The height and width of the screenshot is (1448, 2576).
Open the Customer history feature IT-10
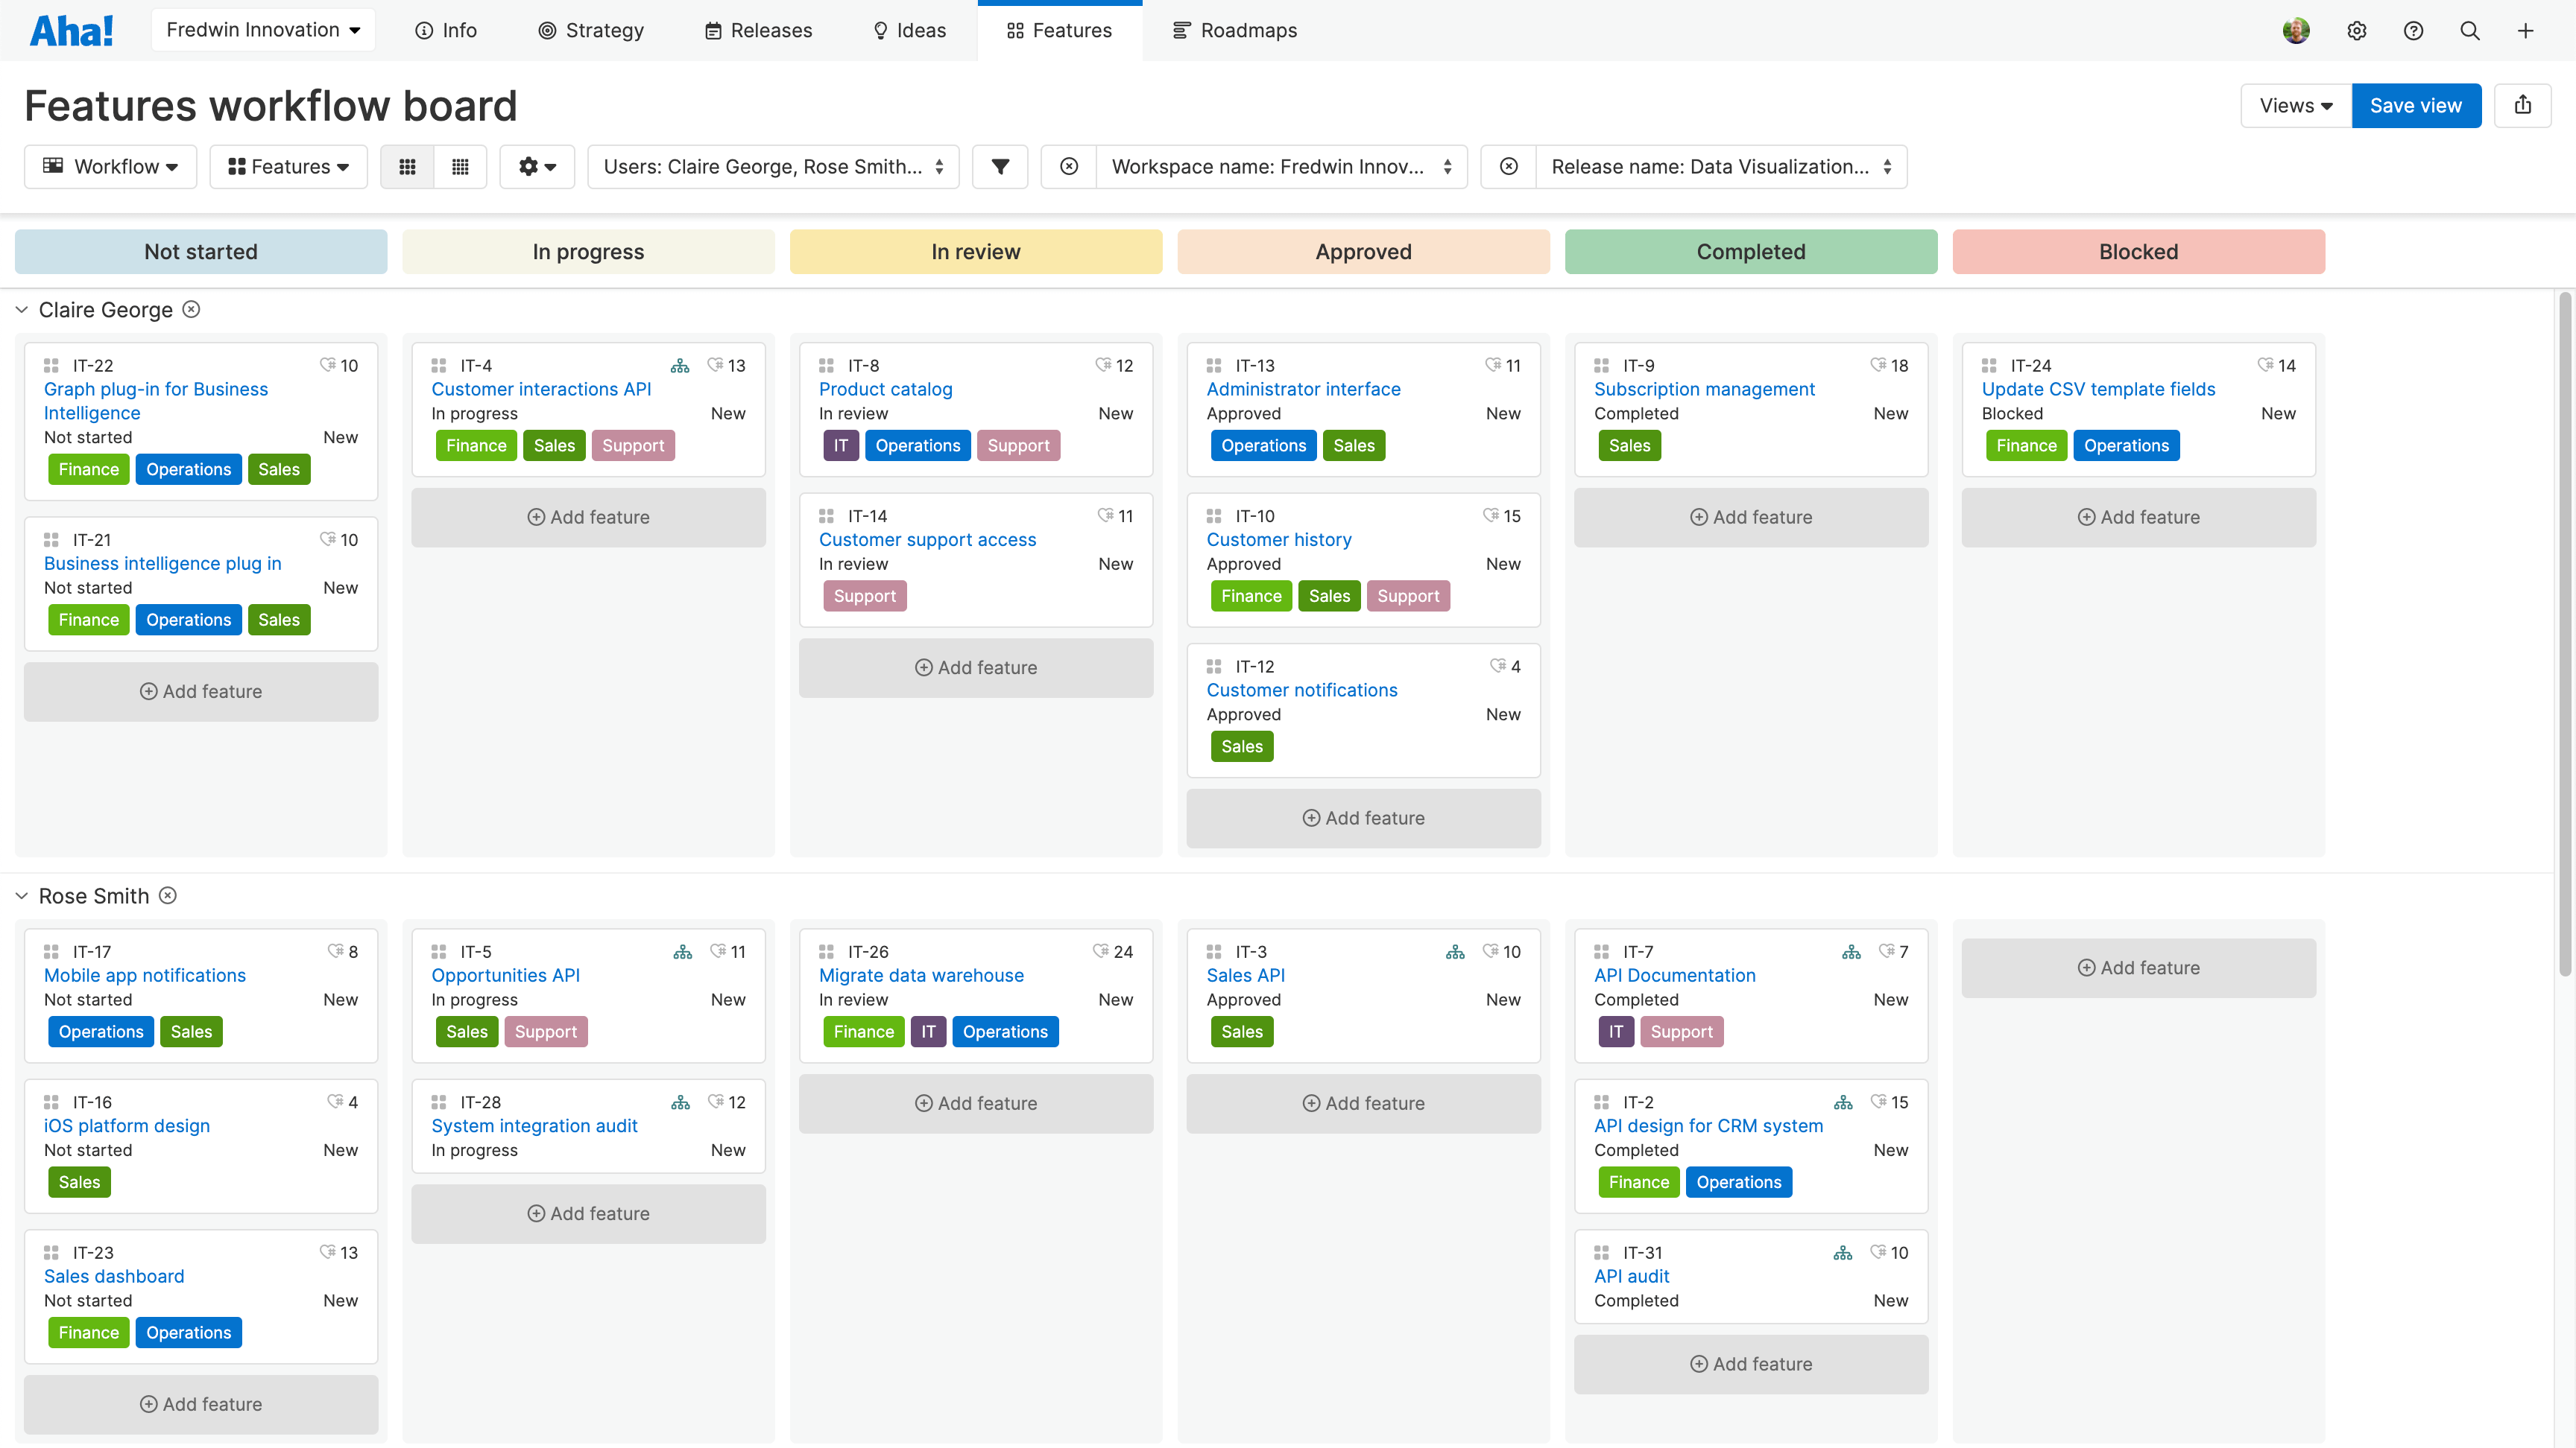[1279, 539]
